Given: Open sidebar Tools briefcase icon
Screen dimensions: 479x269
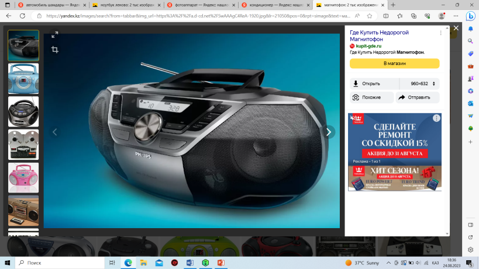Looking at the screenshot, I should click(x=470, y=66).
